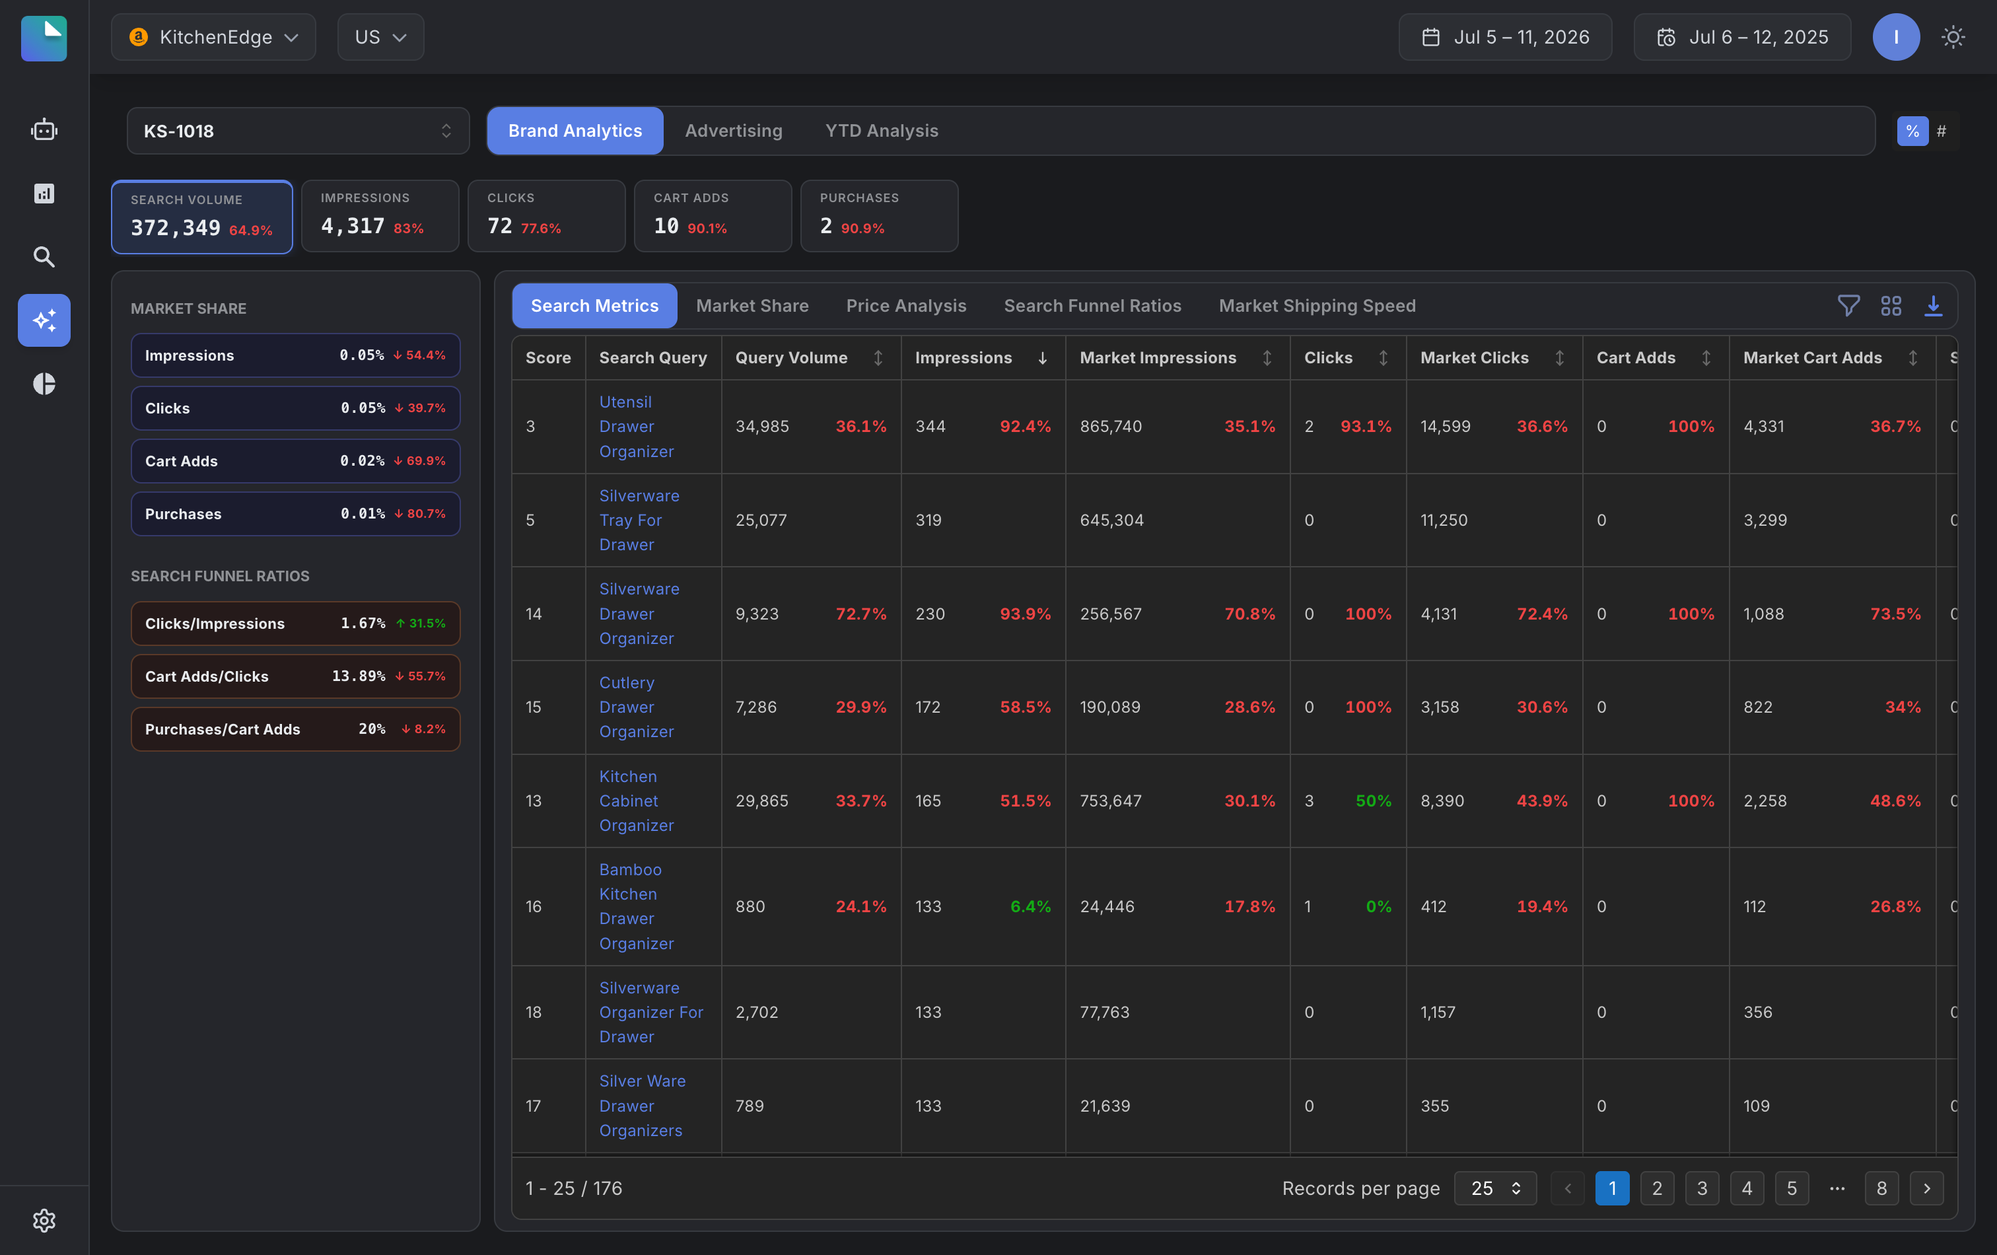Switch to the Market Shipping Speed tab

[x=1317, y=305]
